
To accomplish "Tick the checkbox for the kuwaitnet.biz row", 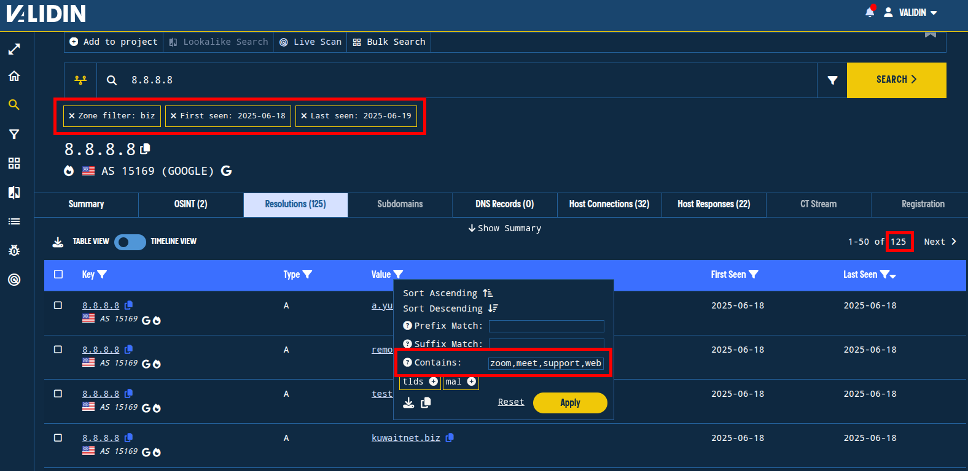I will point(58,438).
